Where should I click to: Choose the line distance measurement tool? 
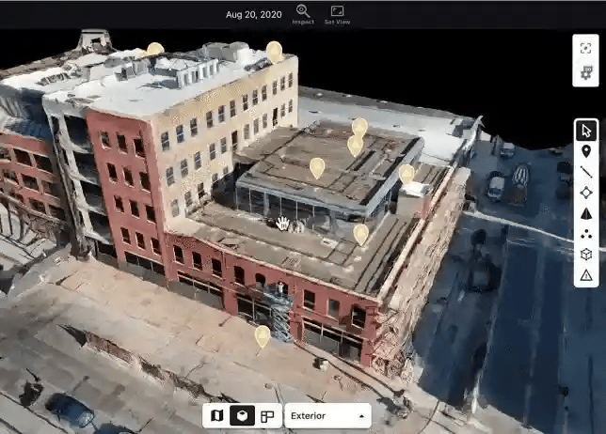586,172
